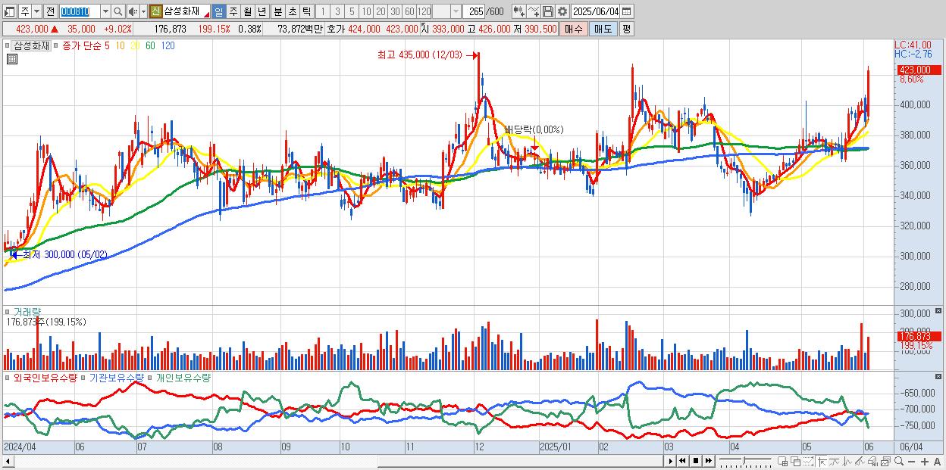946x470 pixels.
Task: Click the fast-forward replay button
Action: coord(708,461)
